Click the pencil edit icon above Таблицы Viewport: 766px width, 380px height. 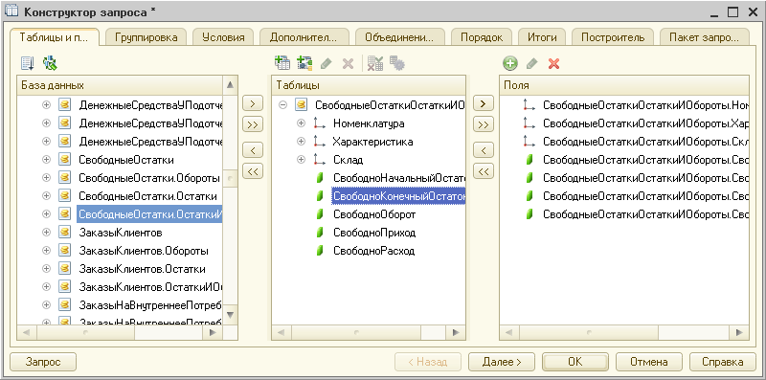326,63
